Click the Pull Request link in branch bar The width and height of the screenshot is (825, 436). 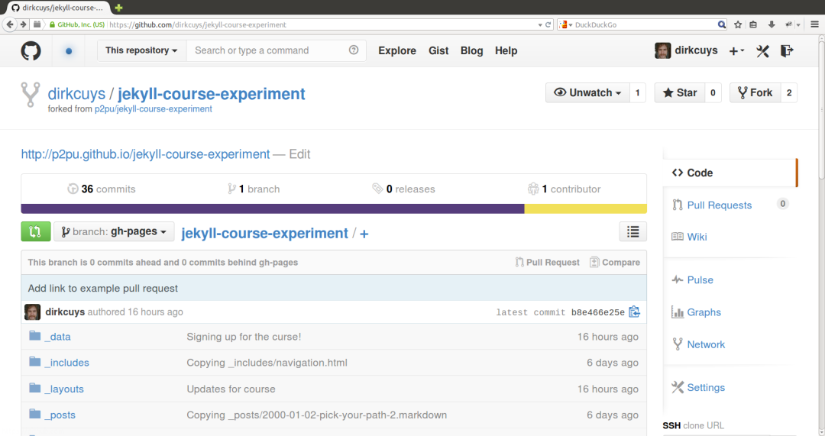tap(547, 262)
